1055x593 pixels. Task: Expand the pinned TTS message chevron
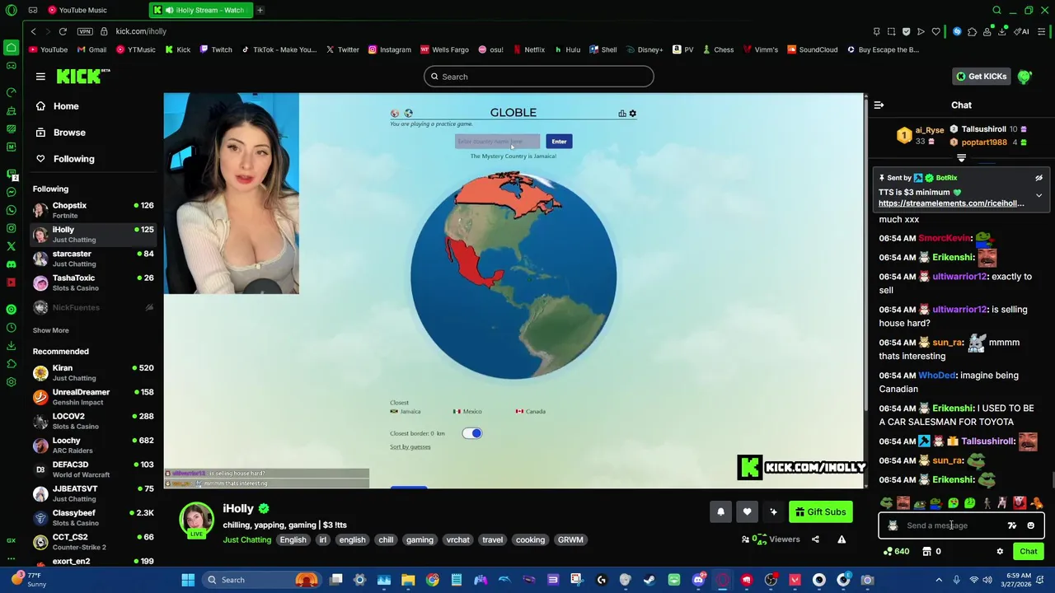pos(1039,196)
